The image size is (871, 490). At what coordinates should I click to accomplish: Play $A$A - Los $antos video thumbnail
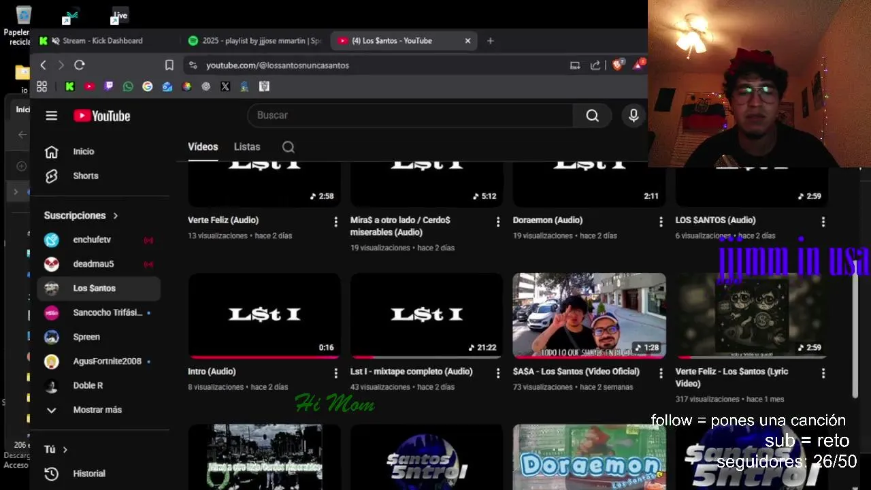click(x=589, y=316)
